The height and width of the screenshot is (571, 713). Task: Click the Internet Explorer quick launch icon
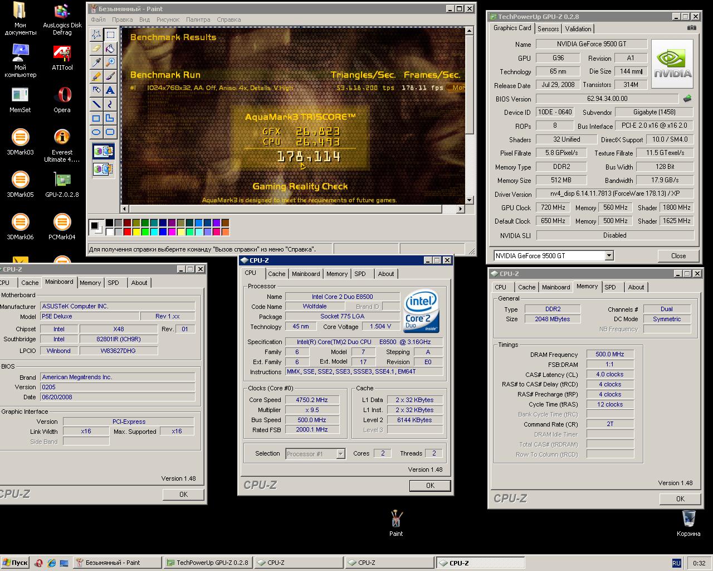tap(51, 563)
